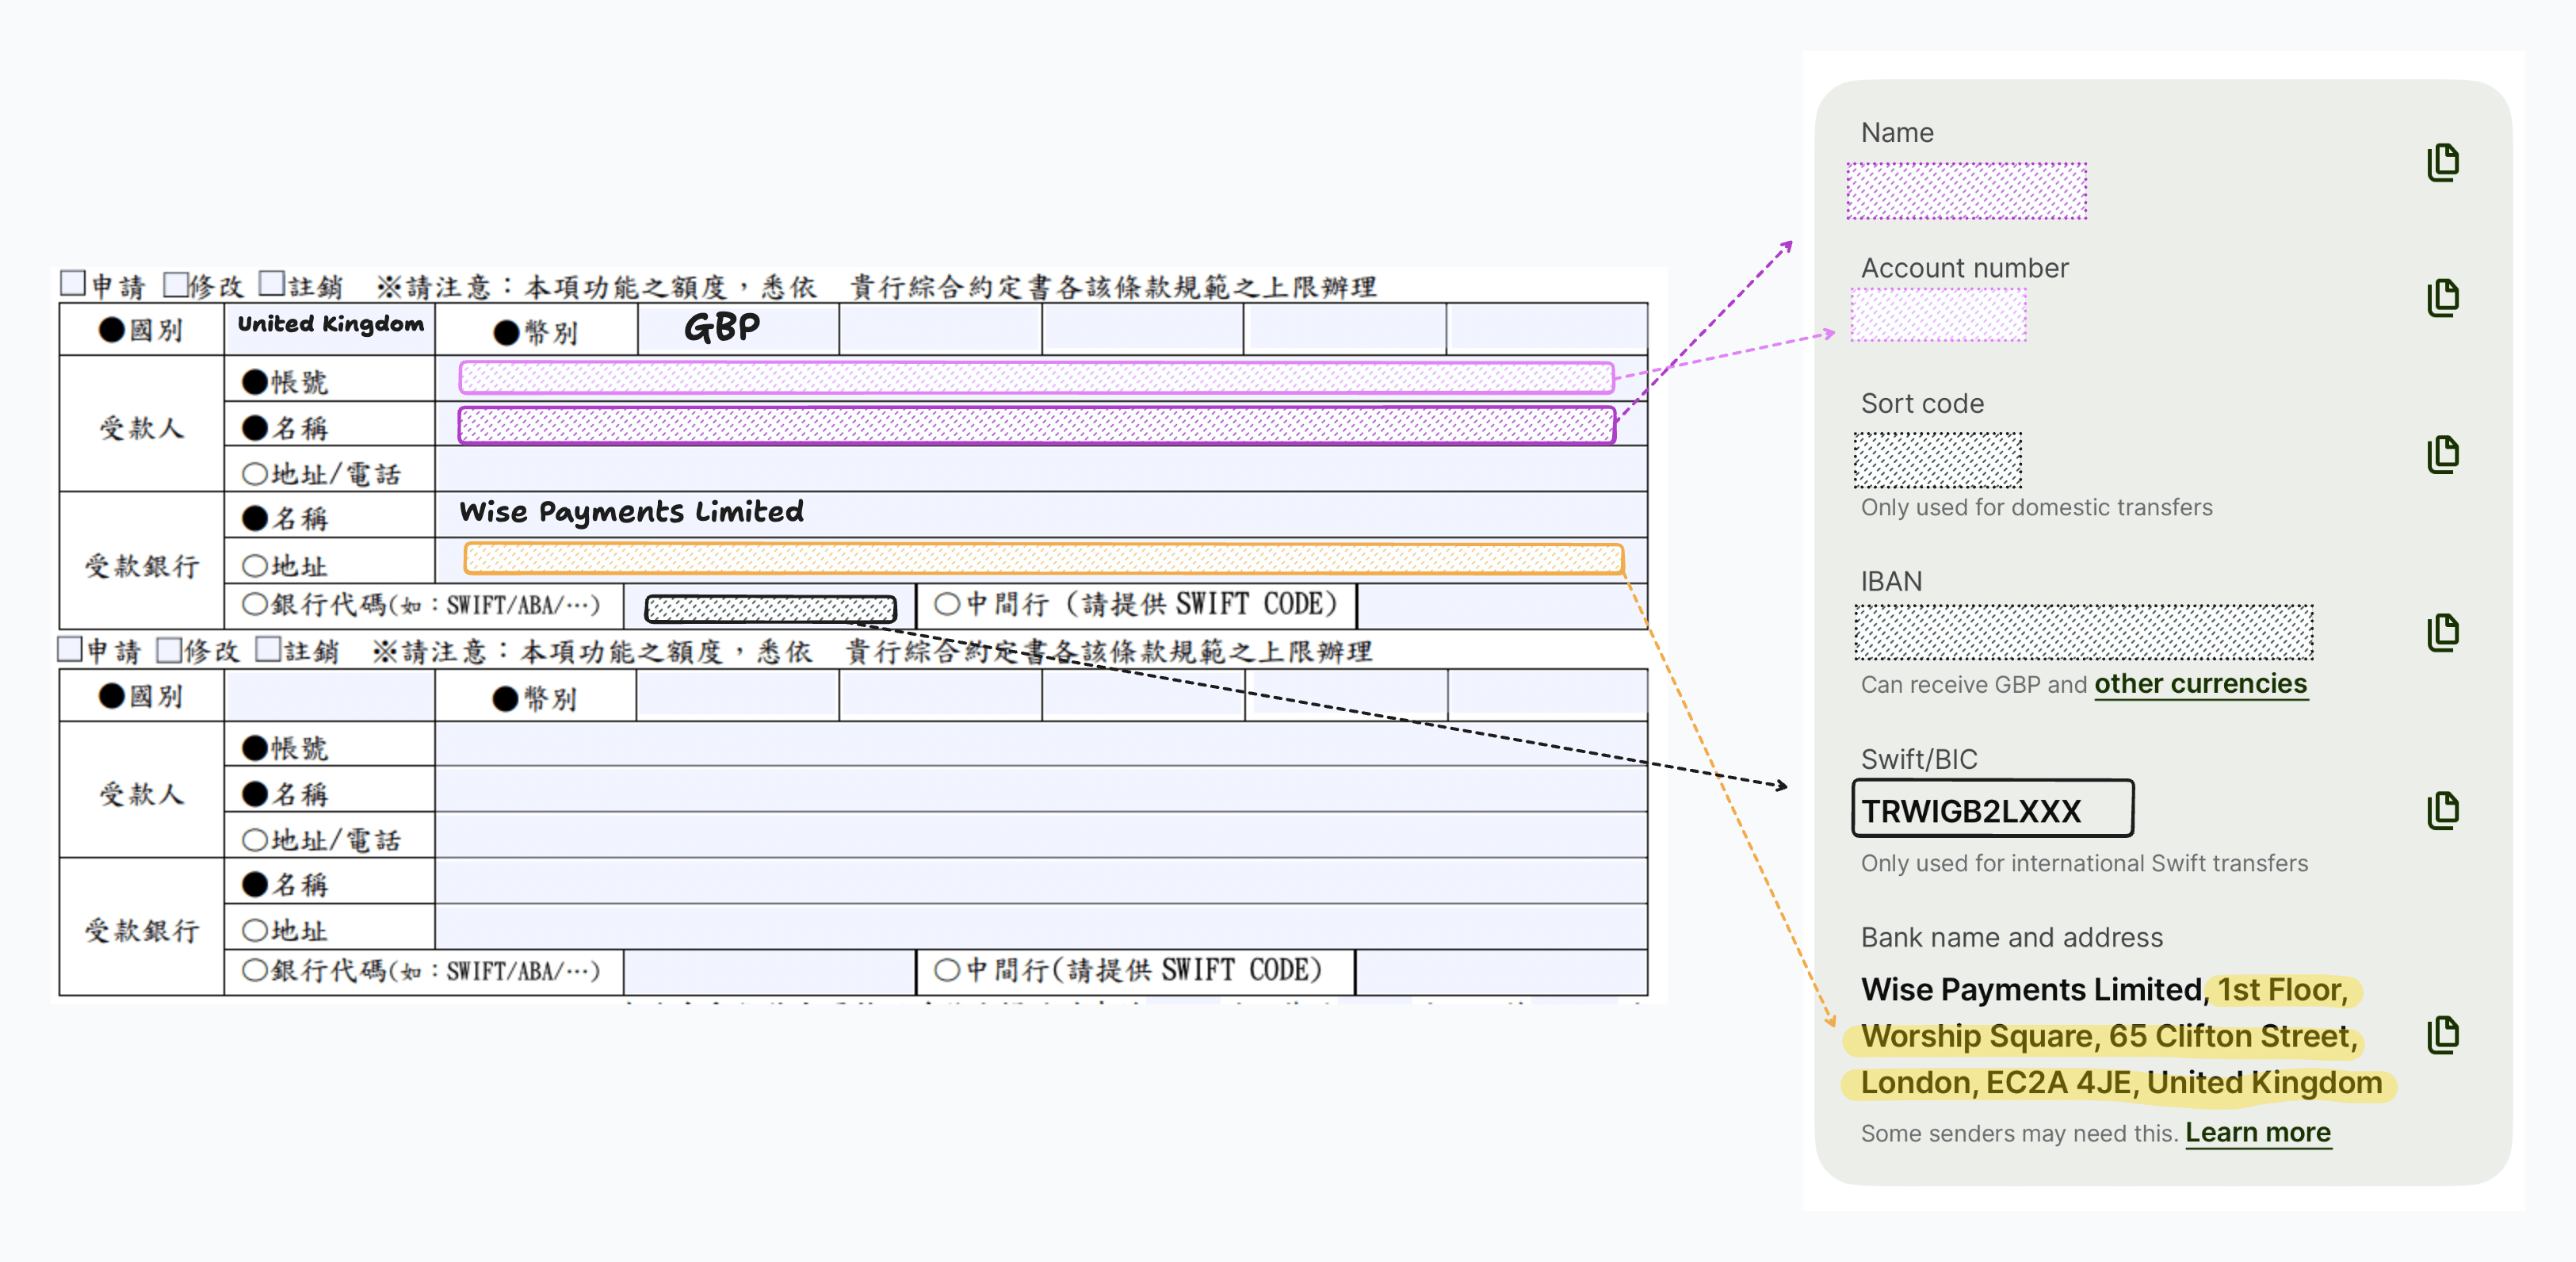This screenshot has width=2576, height=1262.
Task: Click the upper form's 受款人 地址/電話 field
Action: (x=1041, y=469)
